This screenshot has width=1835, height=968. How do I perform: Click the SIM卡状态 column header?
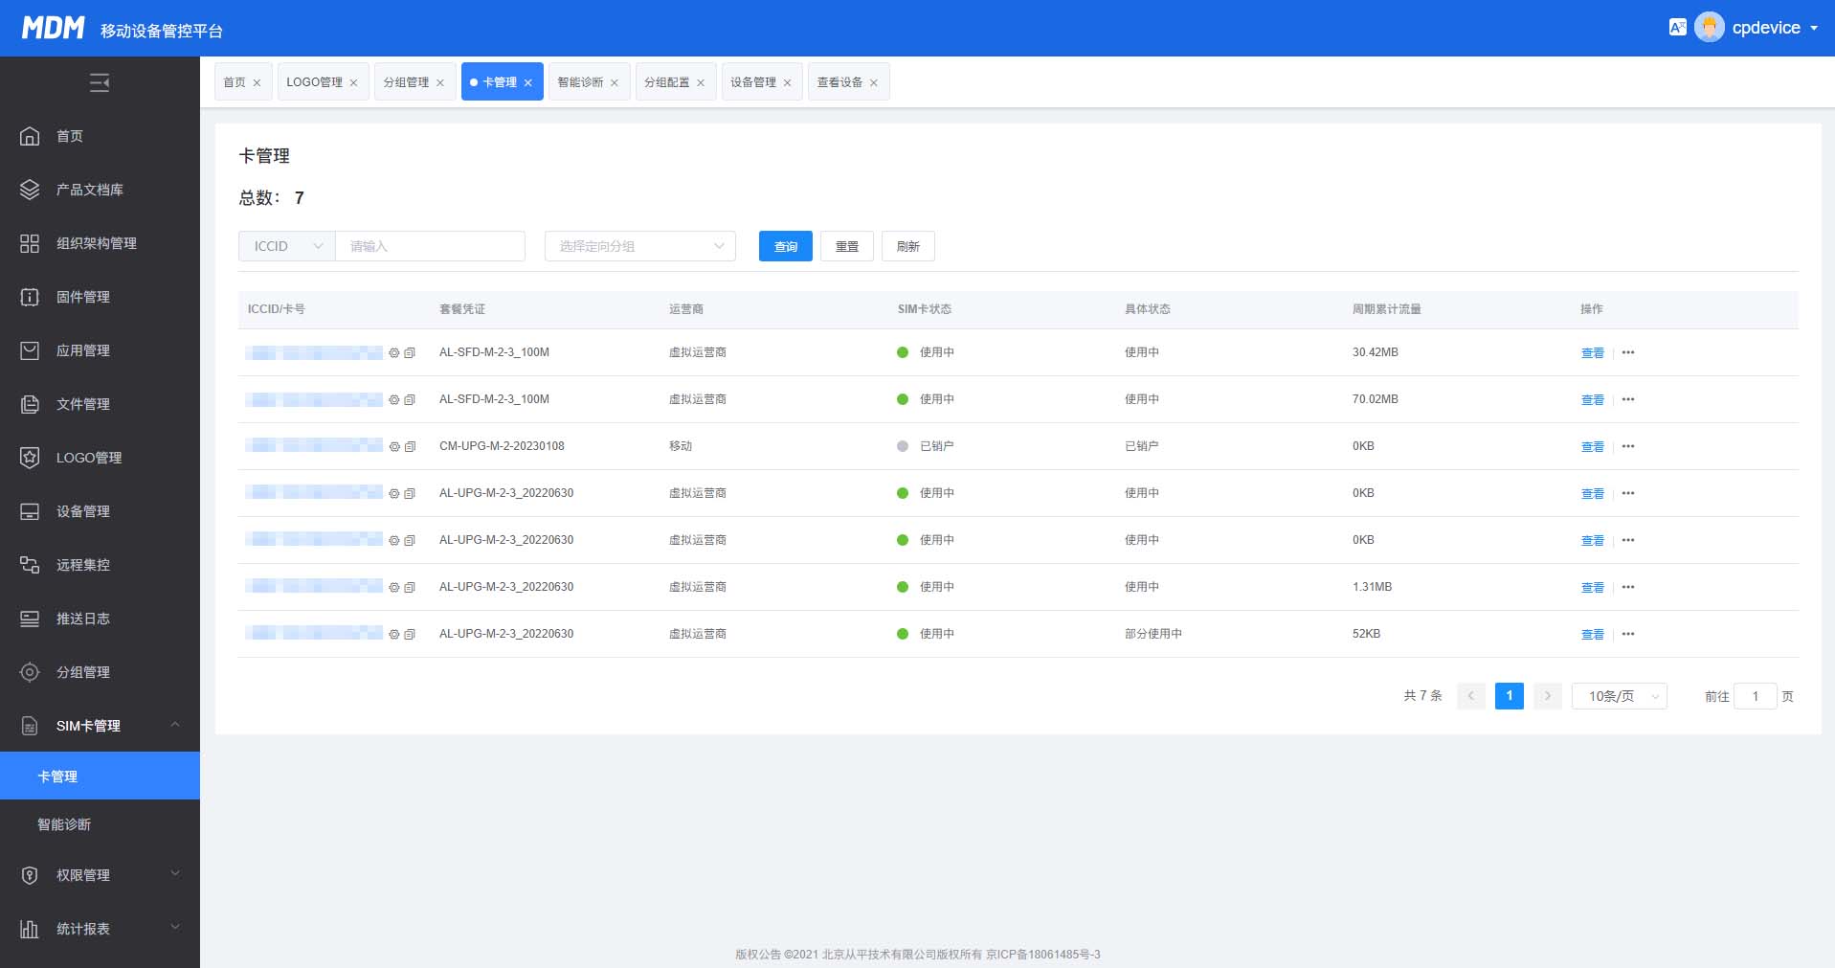click(924, 309)
